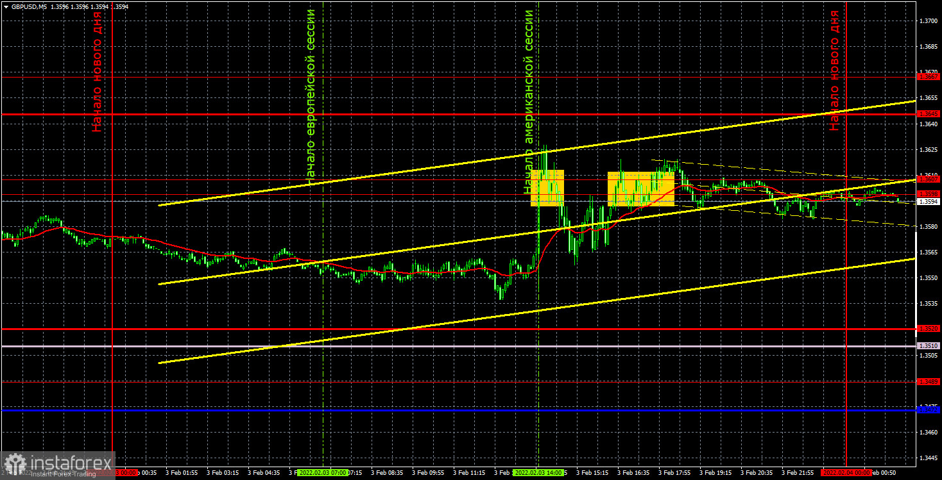The height and width of the screenshot is (480, 942).
Task: Click the 1.3445 price scale value
Action: coord(929,458)
